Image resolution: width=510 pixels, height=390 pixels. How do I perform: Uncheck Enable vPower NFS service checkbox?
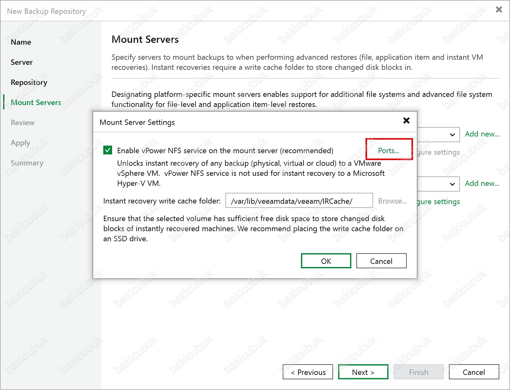[x=108, y=150]
